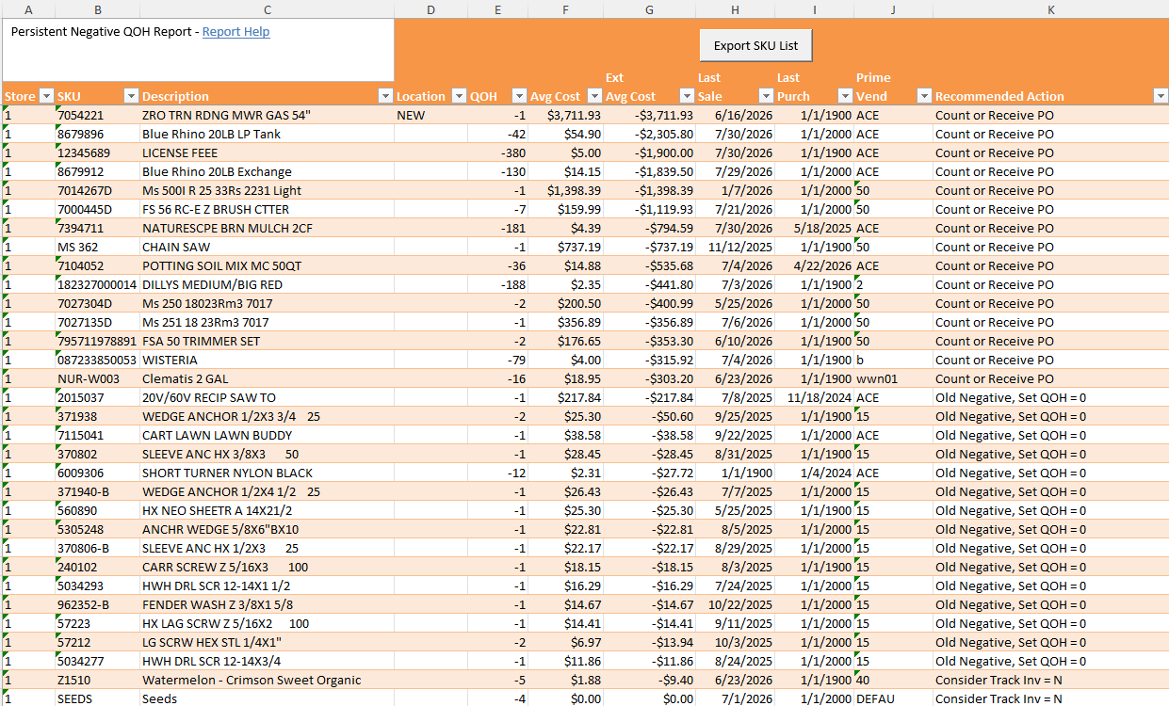The image size is (1169, 706).
Task: Select description CART LAWN LAWN BUDDY
Action: pyautogui.click(x=267, y=435)
